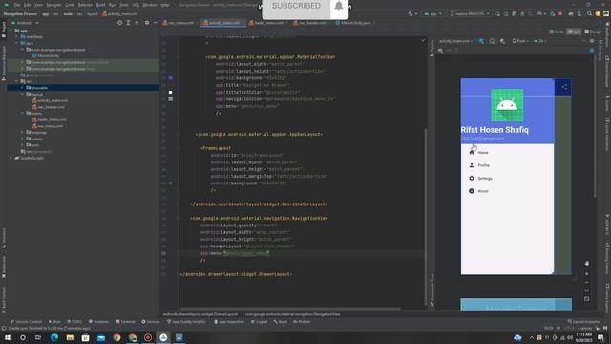Expand the values folder in project tree
Screen dimensions: 611x344
[22, 139]
